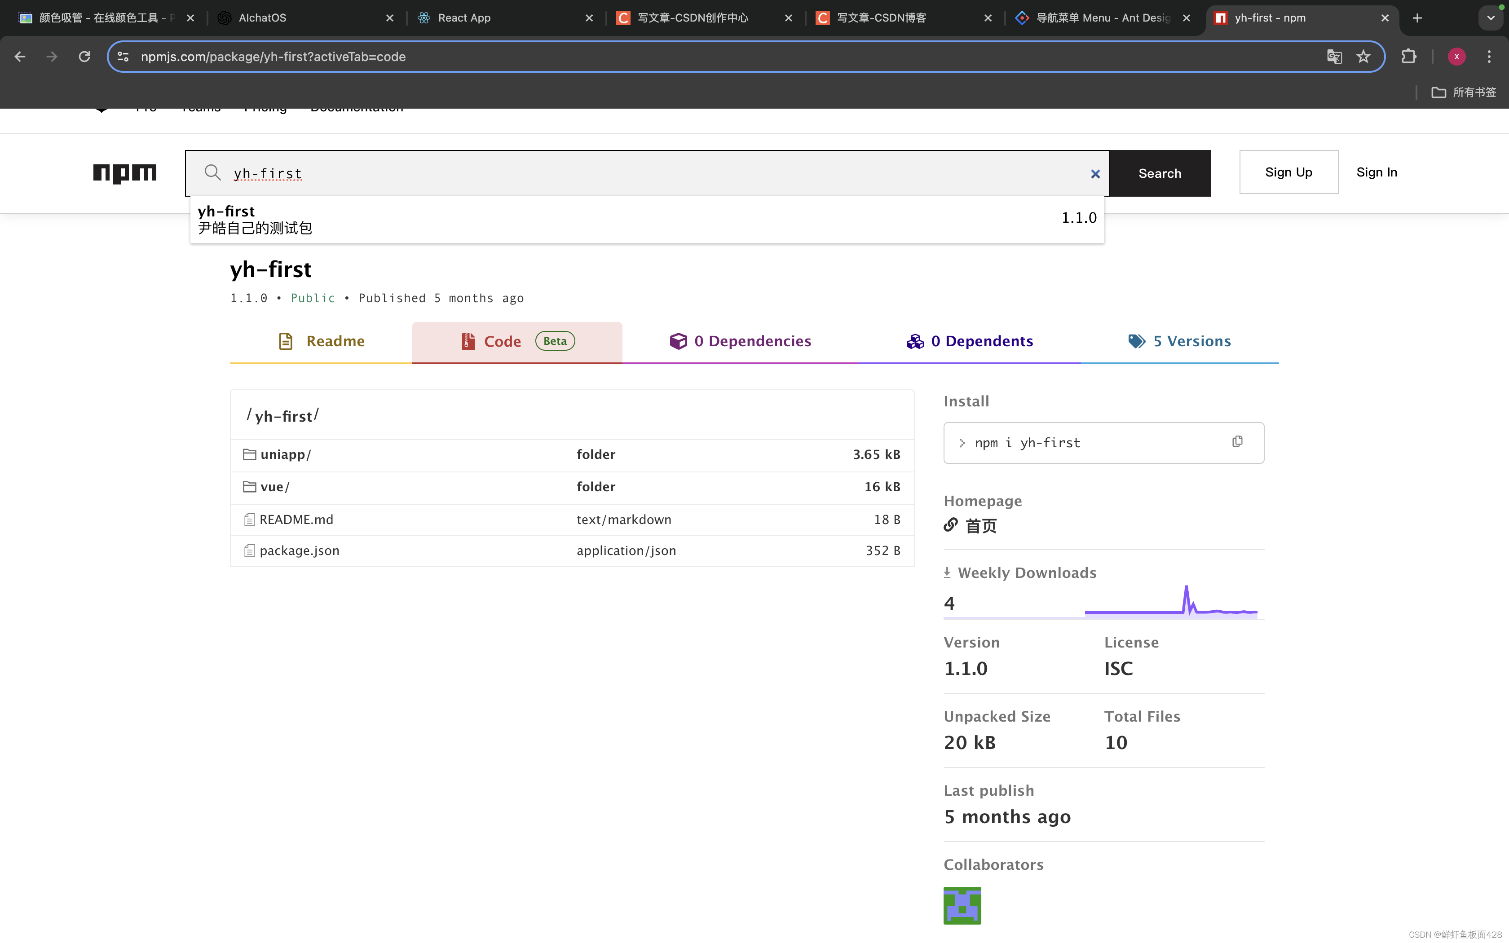
Task: Open the uniapp folder
Action: coord(285,454)
